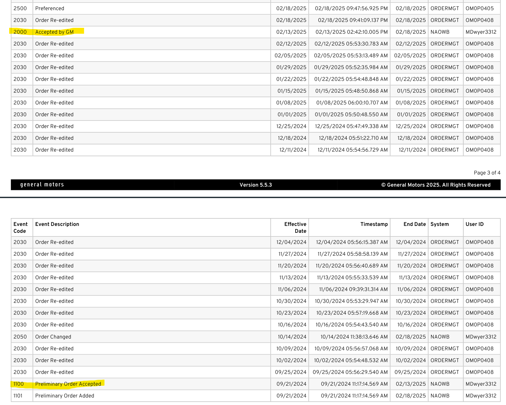Click the System column header

coord(440,224)
